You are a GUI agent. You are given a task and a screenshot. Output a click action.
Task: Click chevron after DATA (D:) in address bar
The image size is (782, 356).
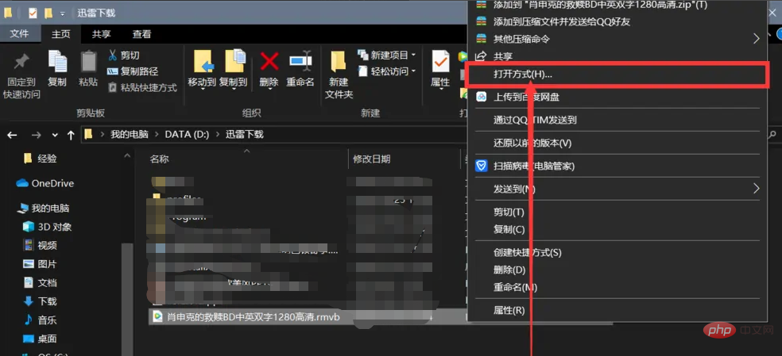click(x=218, y=135)
